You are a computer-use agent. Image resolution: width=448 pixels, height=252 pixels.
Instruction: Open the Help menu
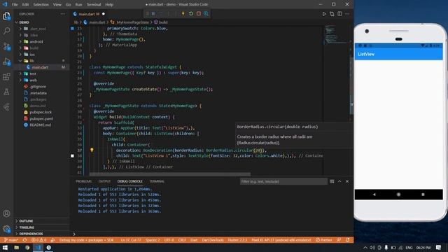(109, 4)
